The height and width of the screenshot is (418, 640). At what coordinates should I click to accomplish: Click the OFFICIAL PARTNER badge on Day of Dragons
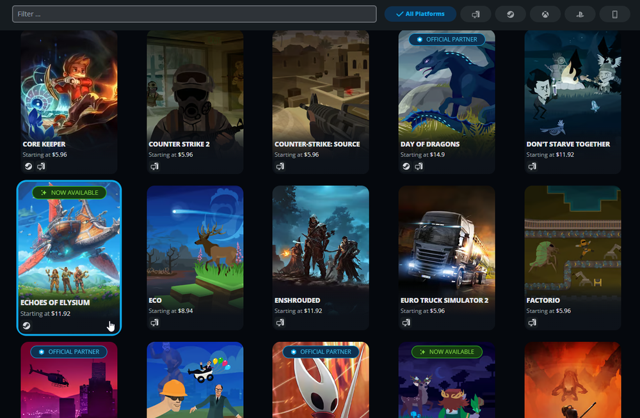pyautogui.click(x=446, y=39)
